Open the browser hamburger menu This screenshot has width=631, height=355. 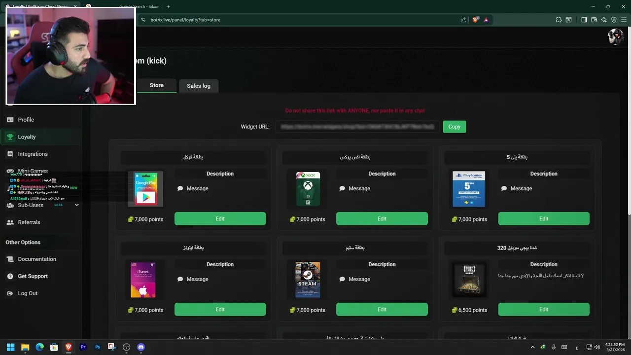pos(624,20)
